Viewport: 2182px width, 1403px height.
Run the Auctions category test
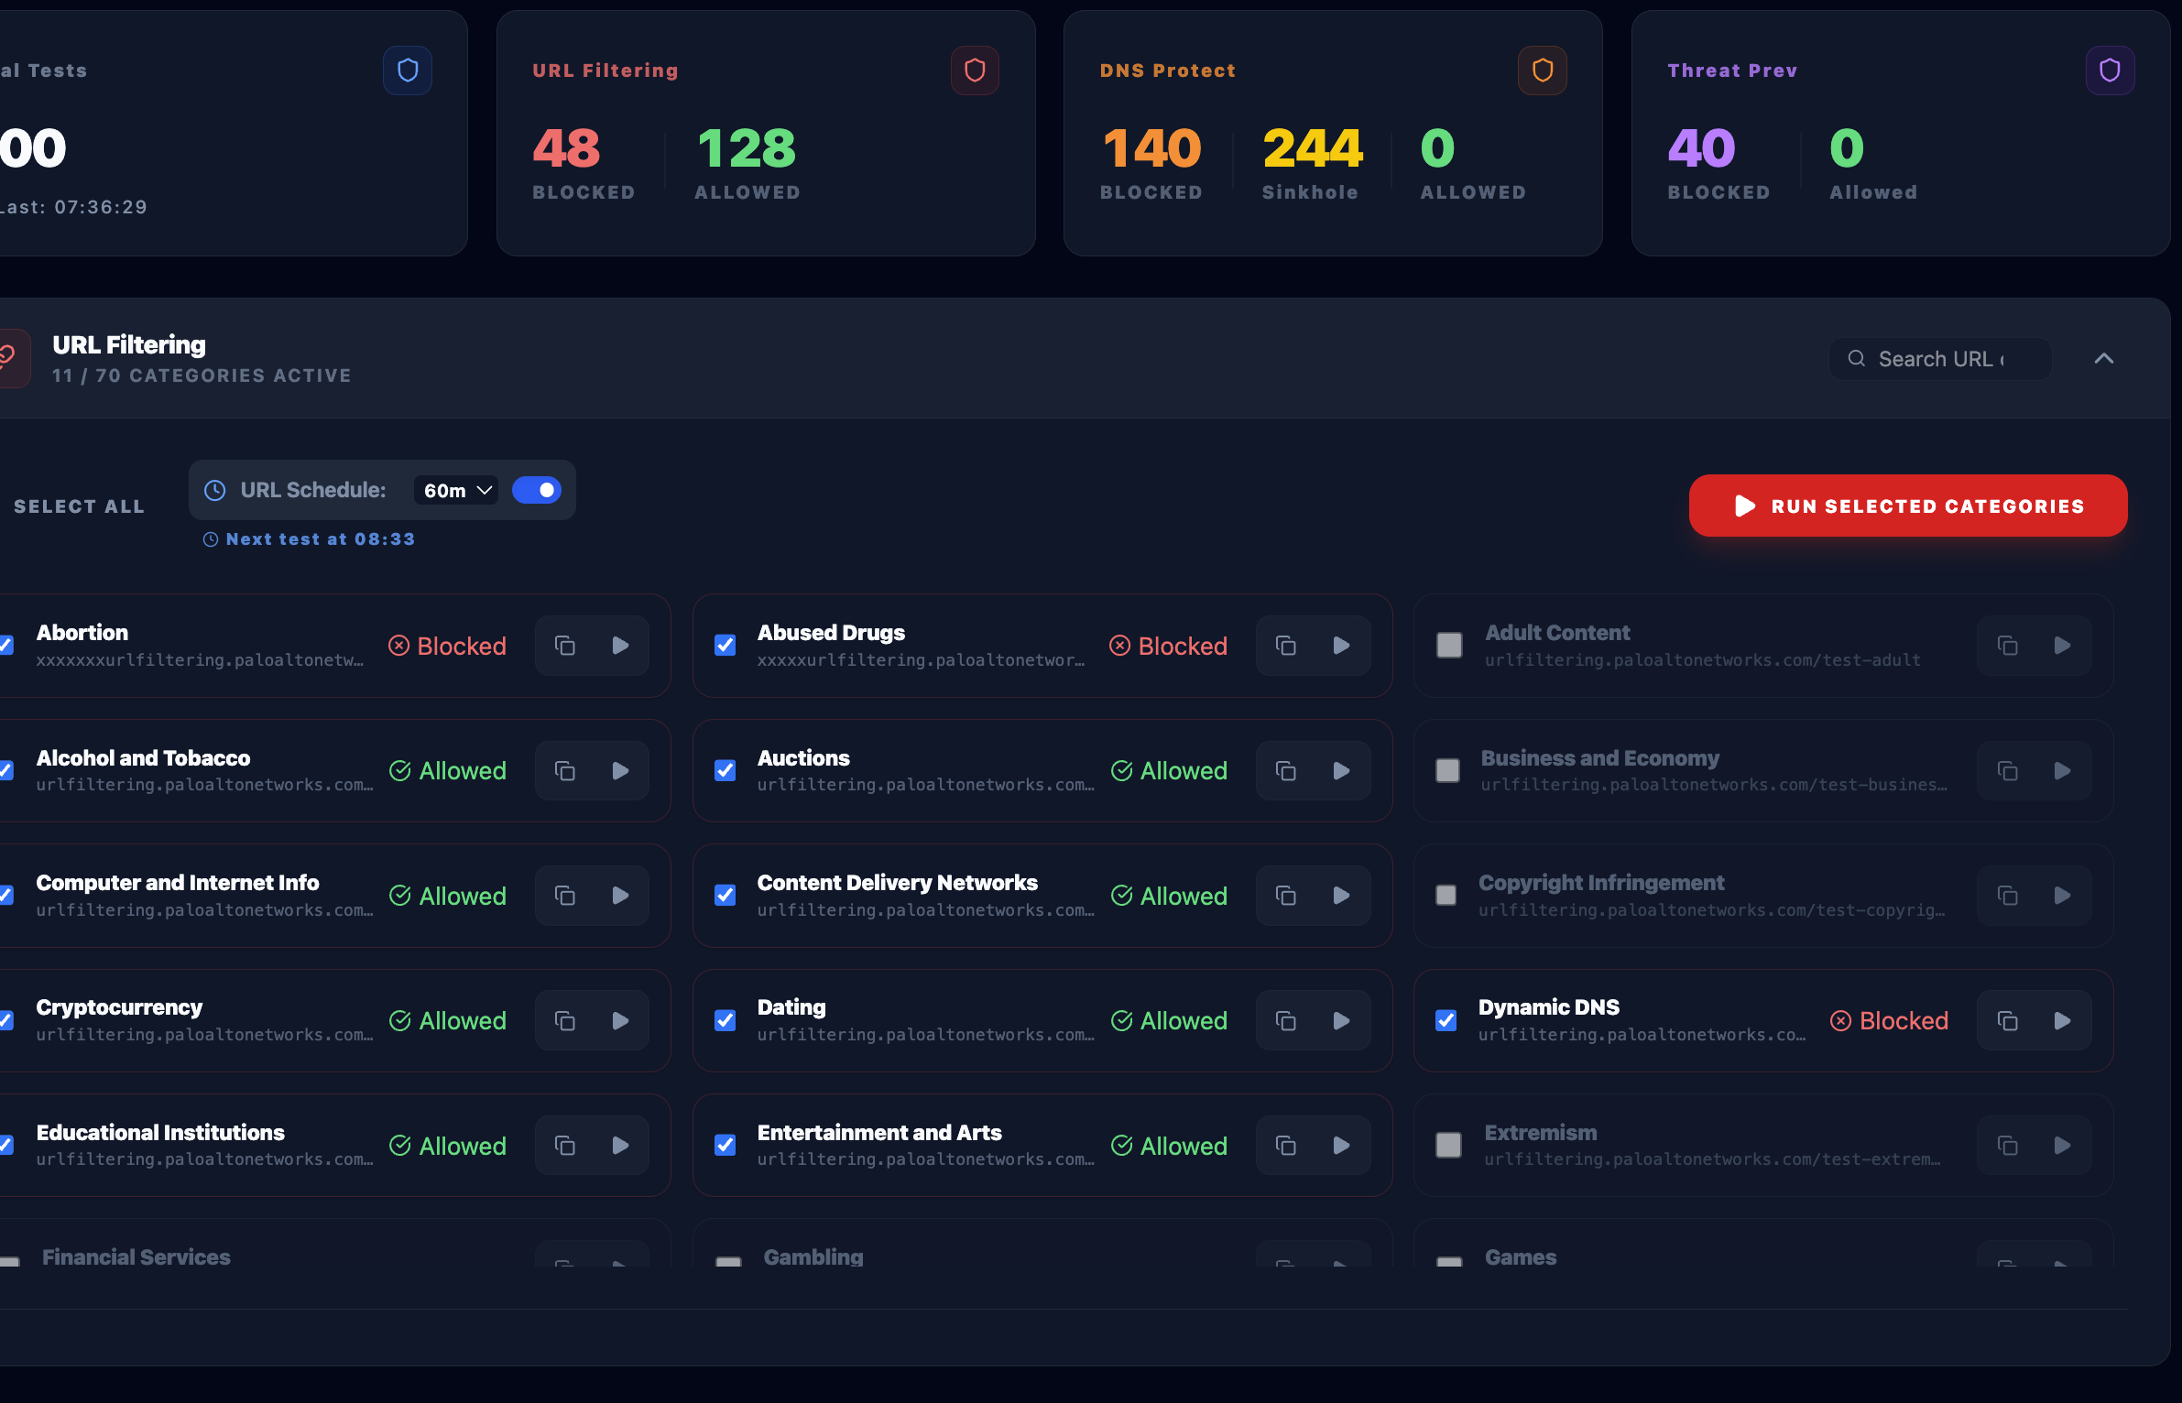pyautogui.click(x=1341, y=771)
